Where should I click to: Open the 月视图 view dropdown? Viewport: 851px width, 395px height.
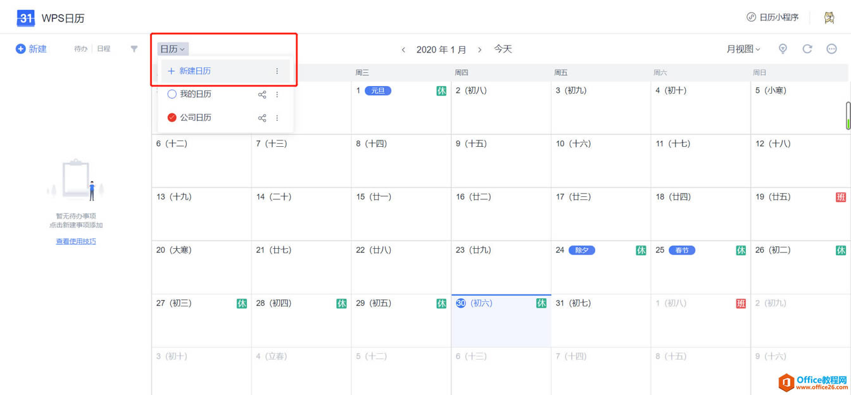[x=743, y=49]
